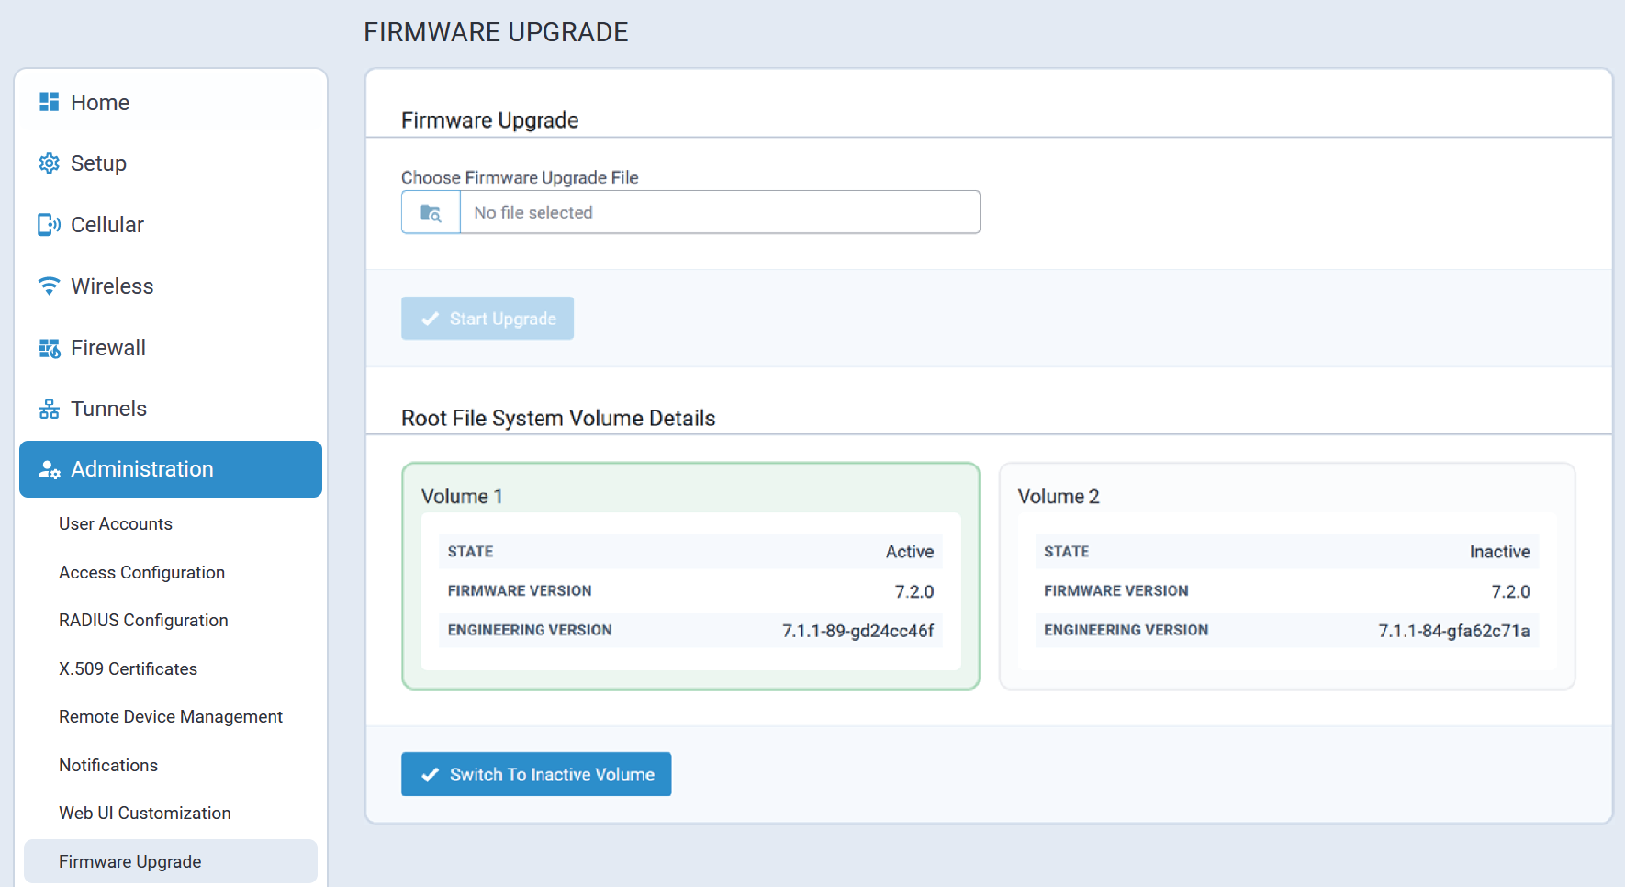The height and width of the screenshot is (887, 1625).
Task: Collapse the Administration menu section
Action: [x=171, y=469]
